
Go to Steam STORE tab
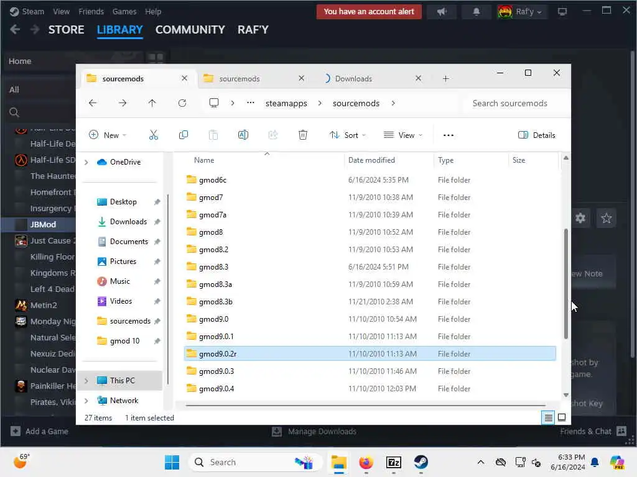[x=66, y=30]
